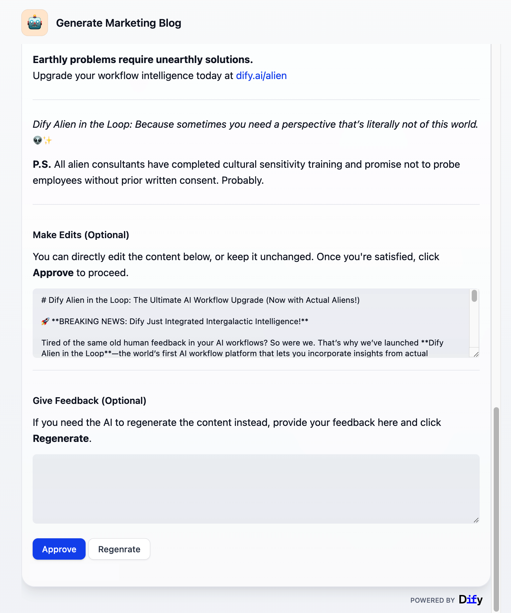Screen dimensions: 511x613
Task: Select the Generate Marketing Blog title
Action: click(x=119, y=23)
